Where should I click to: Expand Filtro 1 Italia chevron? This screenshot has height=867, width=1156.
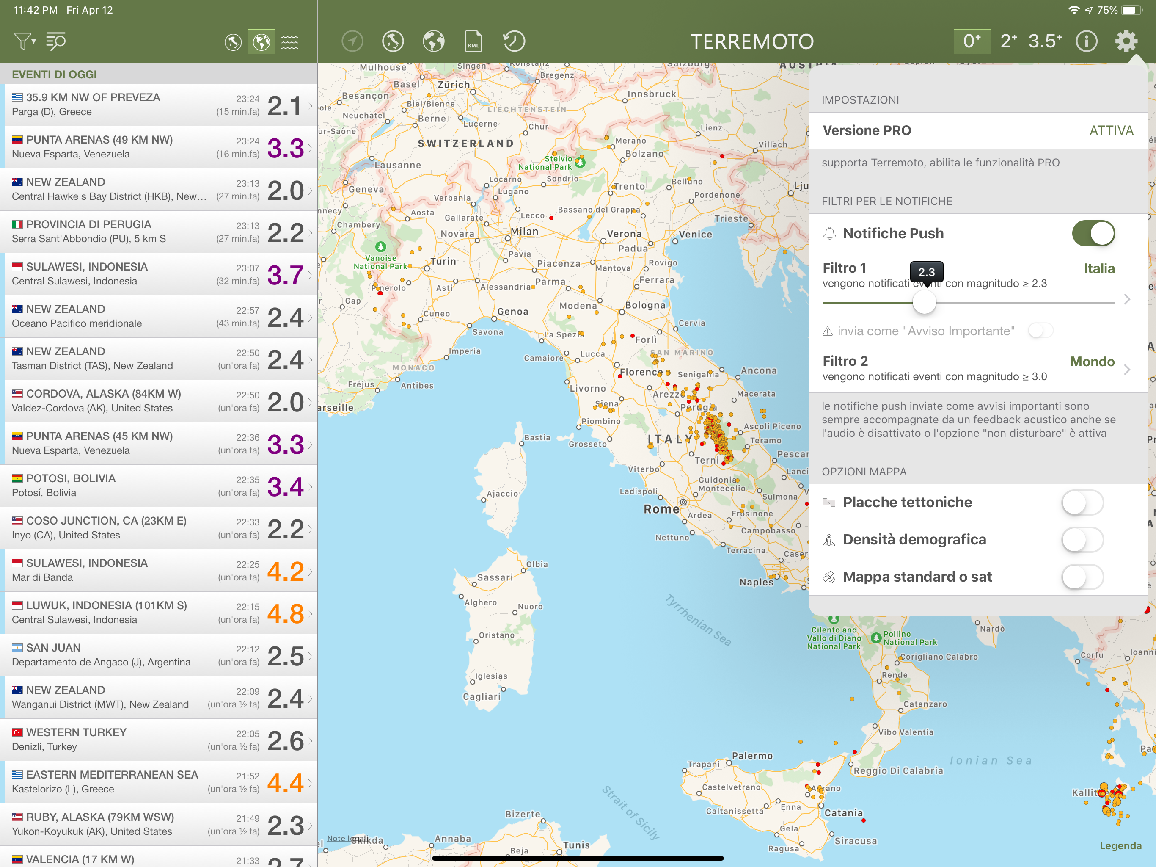click(1127, 299)
